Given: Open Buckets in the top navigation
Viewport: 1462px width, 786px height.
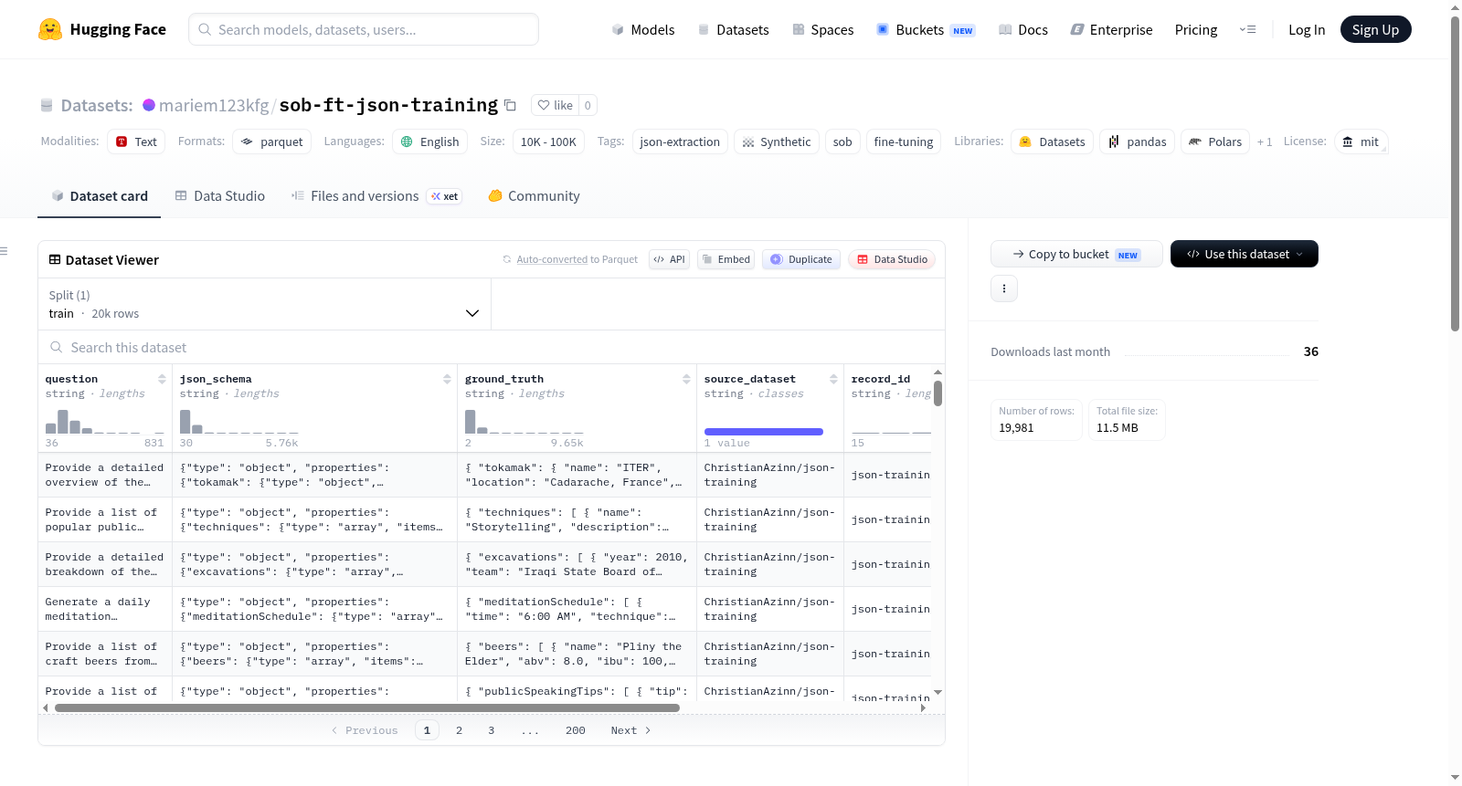Looking at the screenshot, I should tap(926, 29).
